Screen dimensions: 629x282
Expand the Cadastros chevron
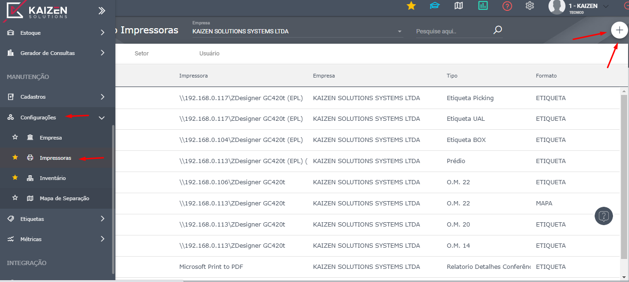click(x=102, y=97)
